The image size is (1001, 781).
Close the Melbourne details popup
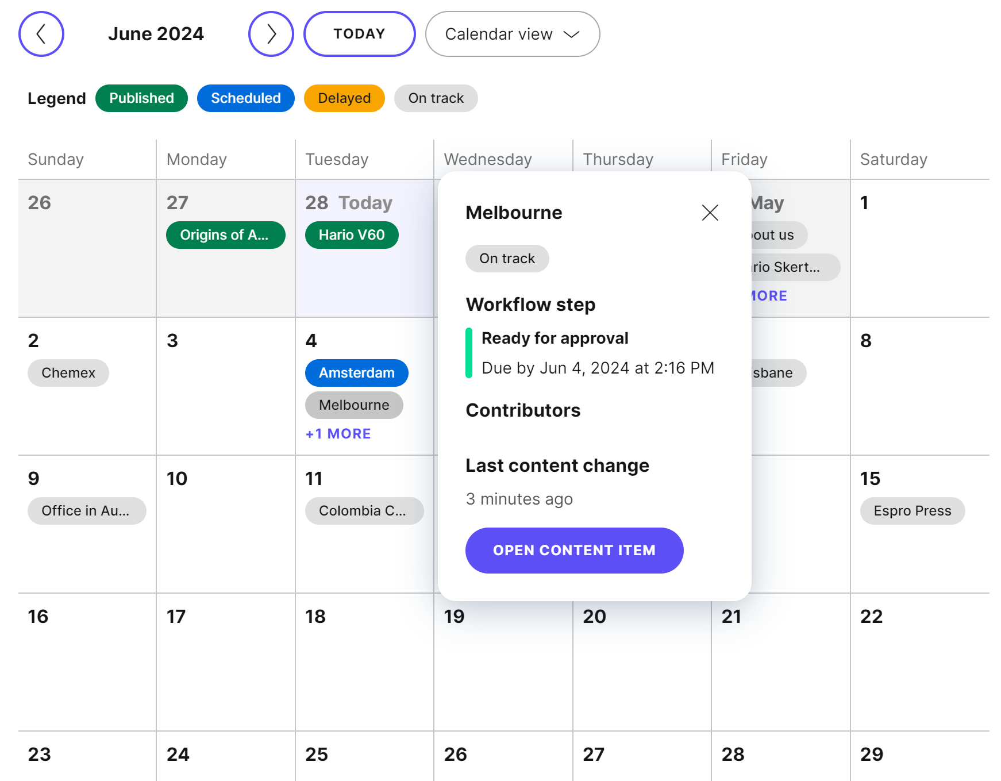(x=710, y=213)
